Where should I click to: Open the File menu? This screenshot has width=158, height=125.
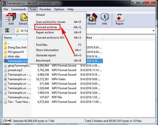(6, 9)
